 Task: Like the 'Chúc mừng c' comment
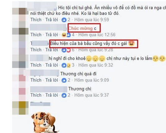click(36, 35)
